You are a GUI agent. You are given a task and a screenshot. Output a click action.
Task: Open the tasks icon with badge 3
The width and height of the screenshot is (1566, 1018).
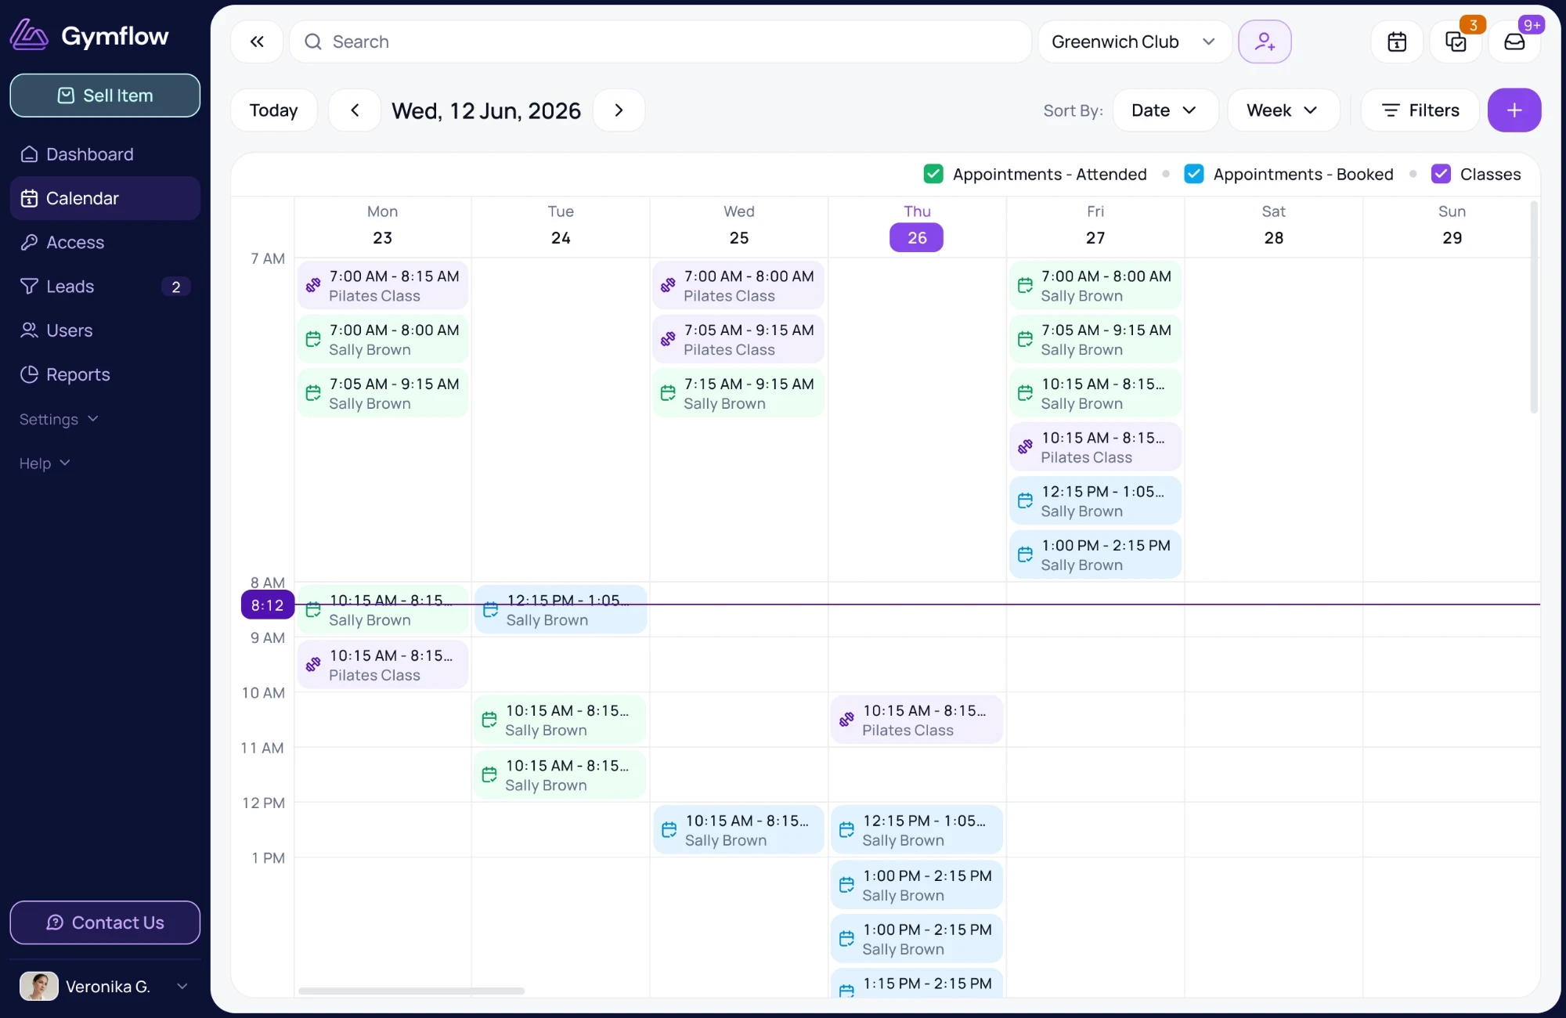click(1456, 42)
